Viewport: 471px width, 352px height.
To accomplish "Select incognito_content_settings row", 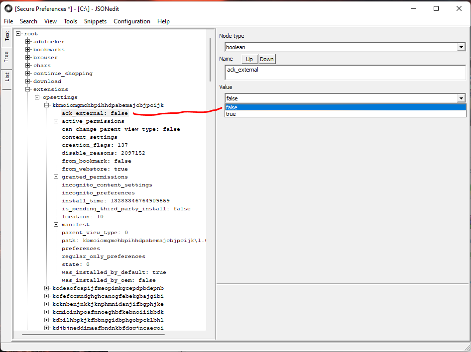I will pos(107,184).
